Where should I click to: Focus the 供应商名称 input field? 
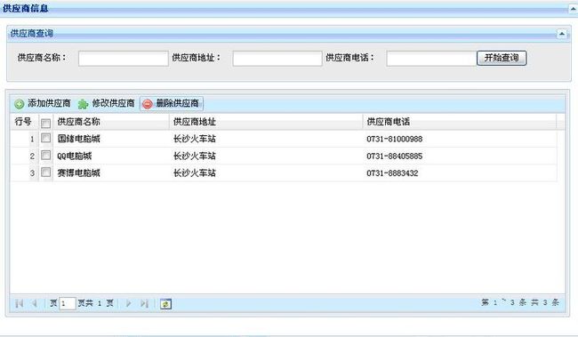[x=123, y=59]
